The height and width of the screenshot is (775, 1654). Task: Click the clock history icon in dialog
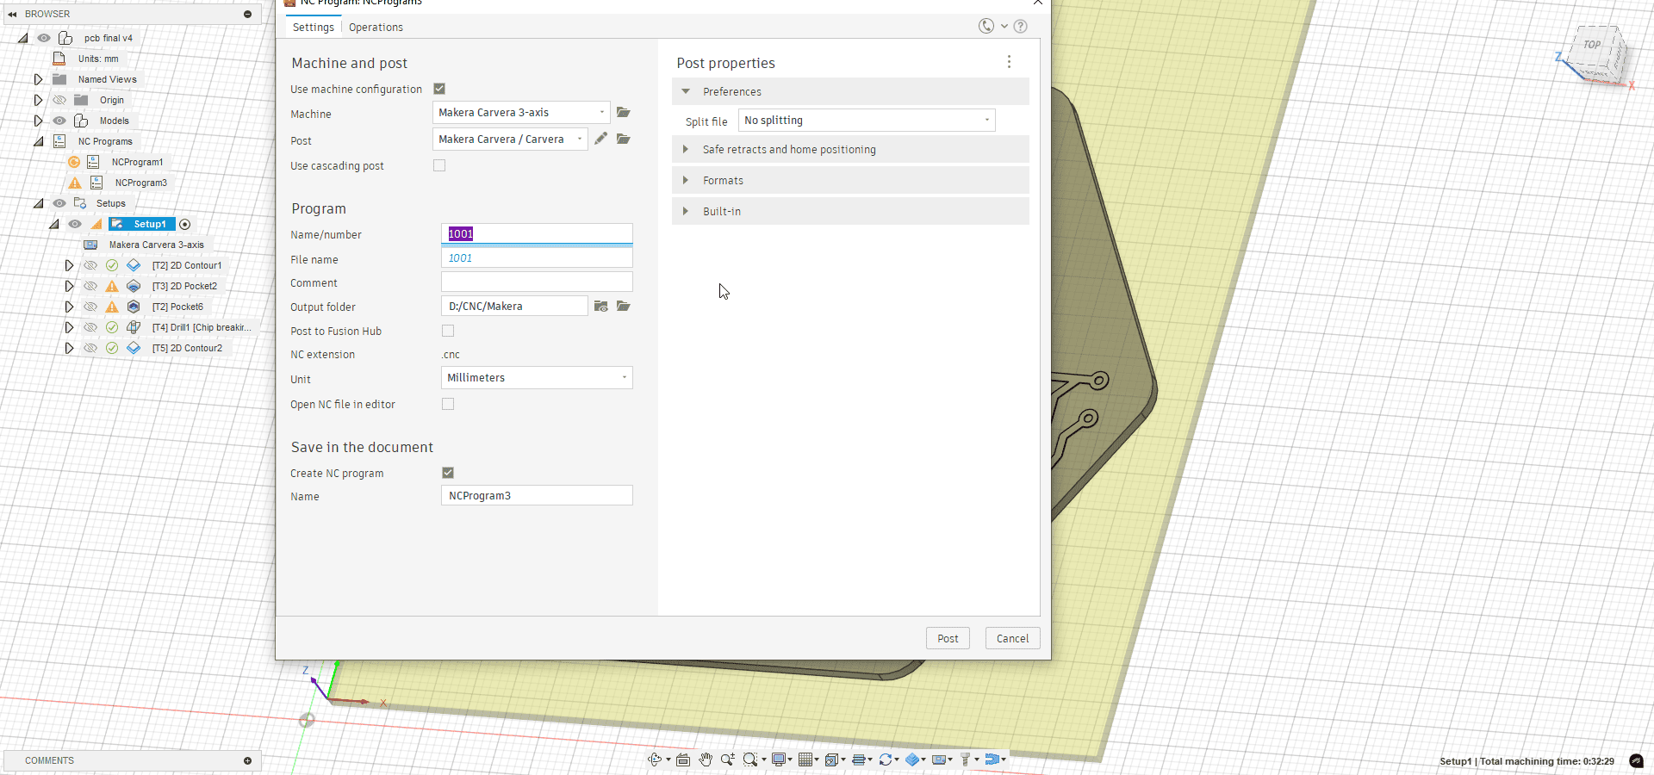coord(986,27)
